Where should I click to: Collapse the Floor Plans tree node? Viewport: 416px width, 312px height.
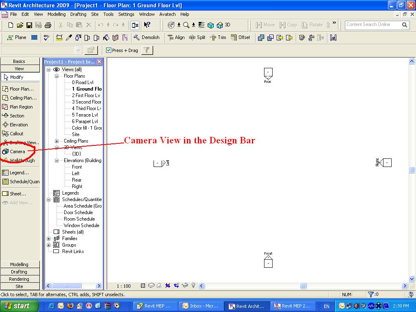(x=57, y=76)
